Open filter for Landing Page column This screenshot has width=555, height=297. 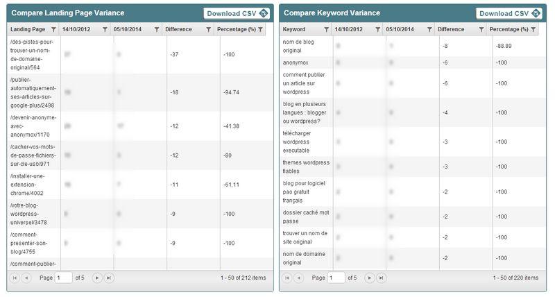[x=53, y=29]
